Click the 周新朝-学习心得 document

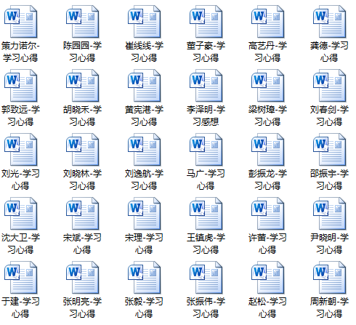pos(329,278)
